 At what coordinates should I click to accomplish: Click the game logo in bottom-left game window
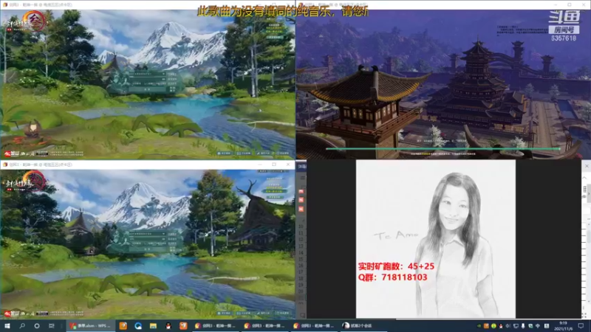(26, 181)
